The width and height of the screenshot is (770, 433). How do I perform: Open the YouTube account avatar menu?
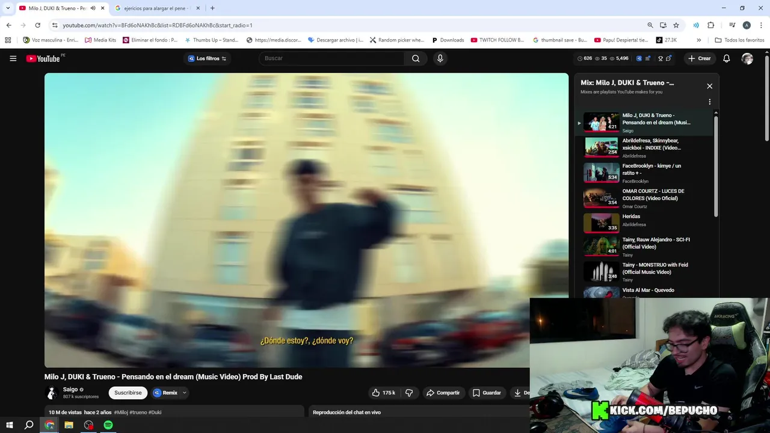(x=747, y=58)
